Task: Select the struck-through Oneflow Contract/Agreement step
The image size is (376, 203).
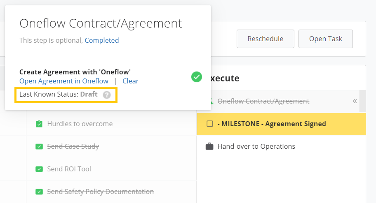Action: click(x=263, y=101)
